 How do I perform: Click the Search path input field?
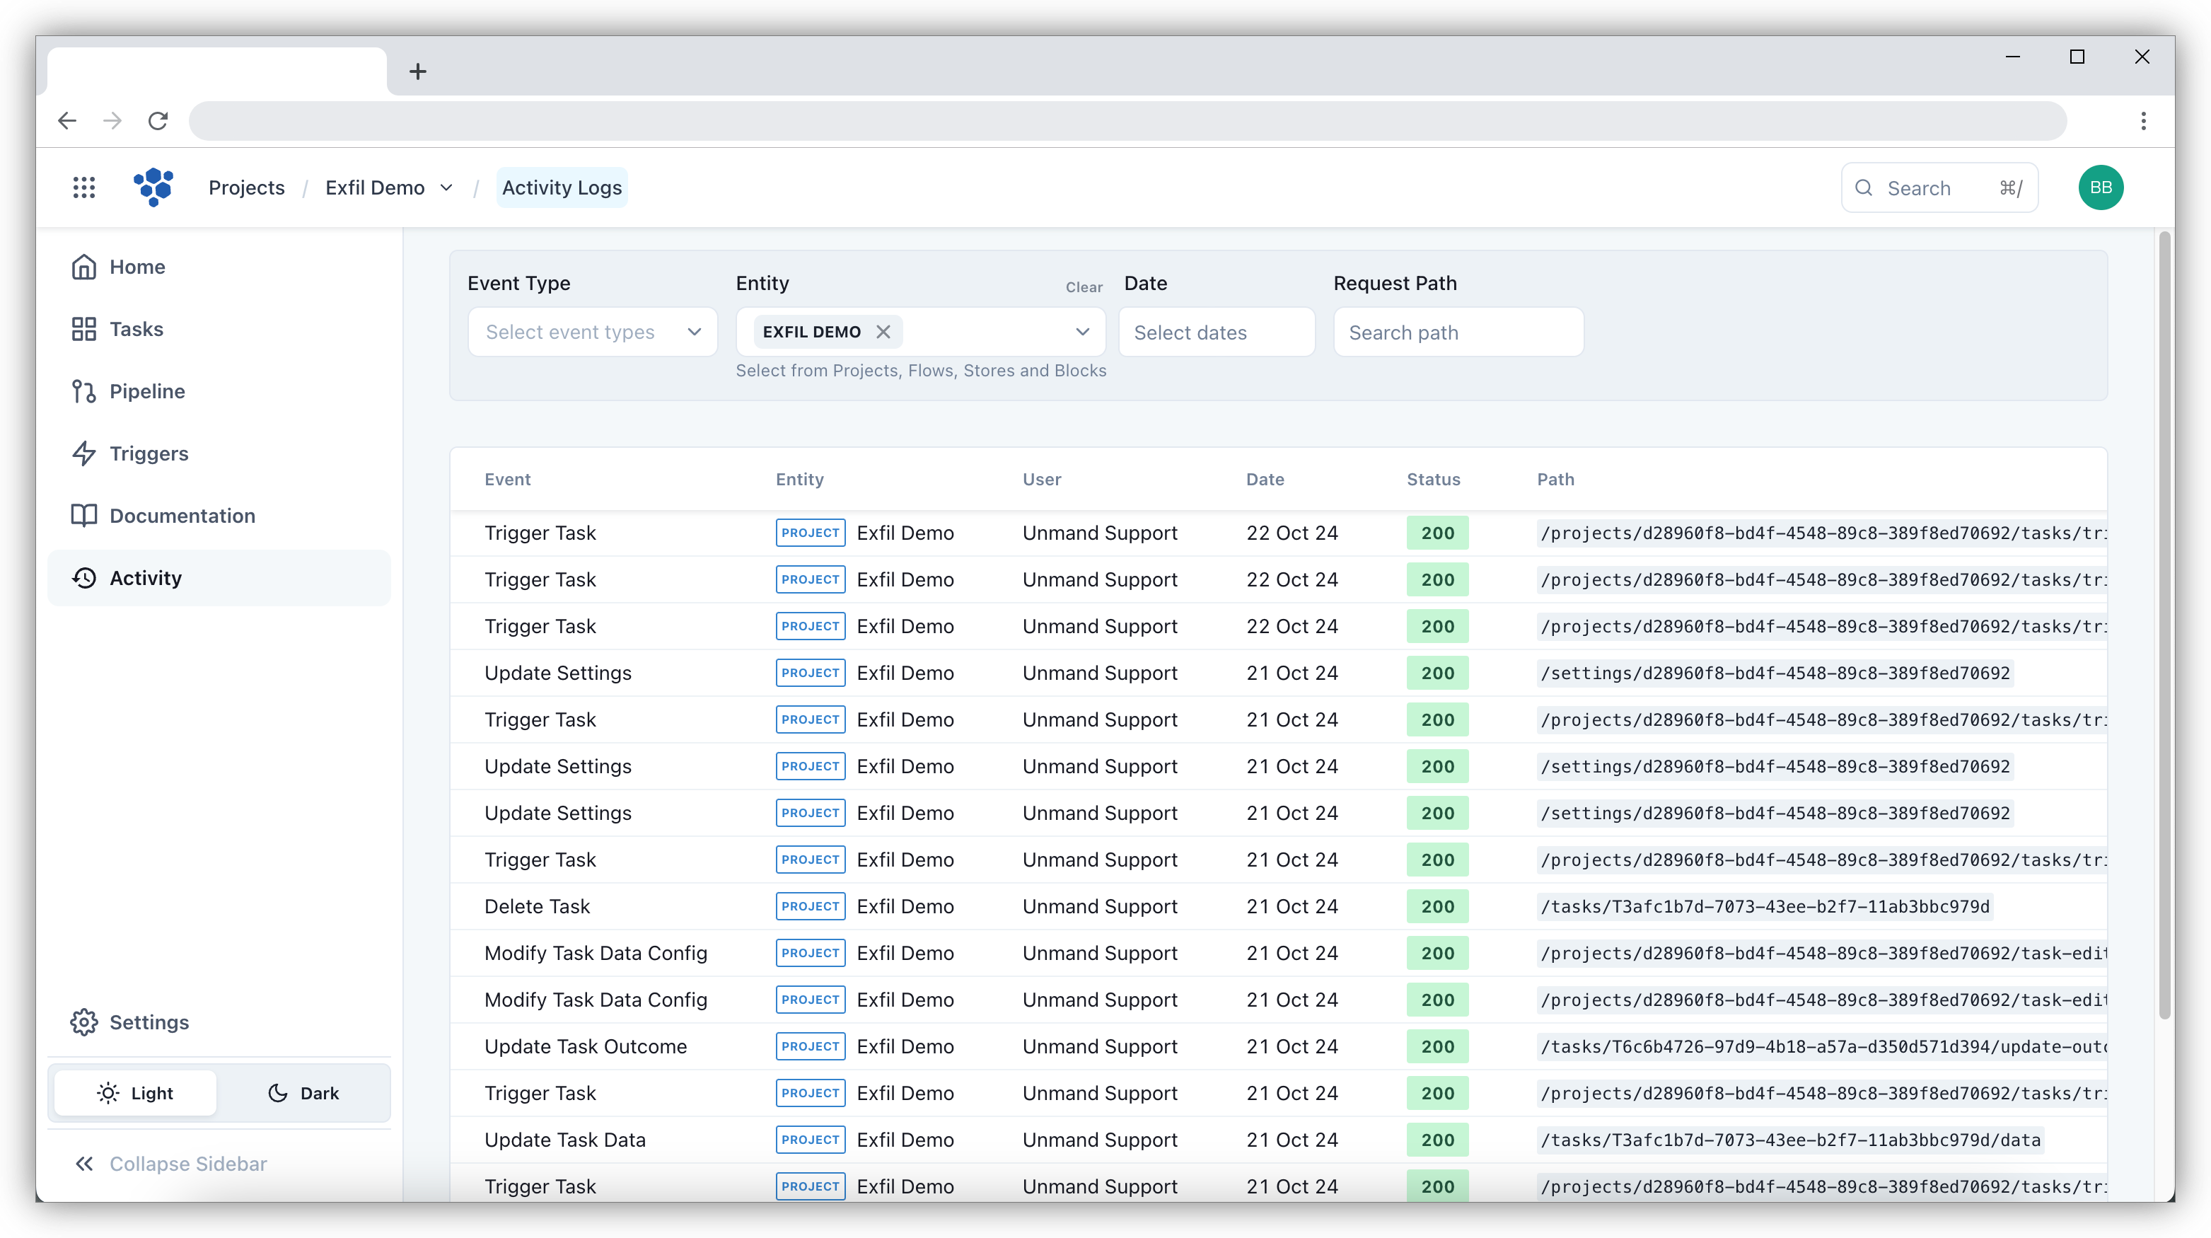(1458, 331)
